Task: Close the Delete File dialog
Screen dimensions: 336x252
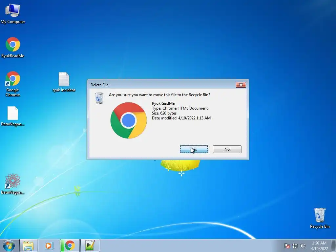Action: pos(241,85)
